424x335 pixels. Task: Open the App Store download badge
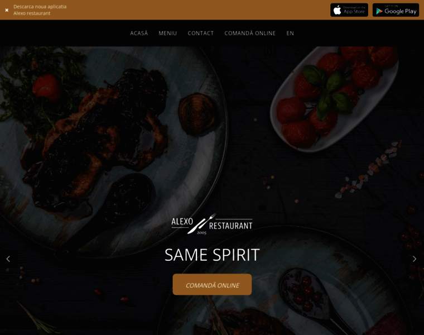(349, 10)
